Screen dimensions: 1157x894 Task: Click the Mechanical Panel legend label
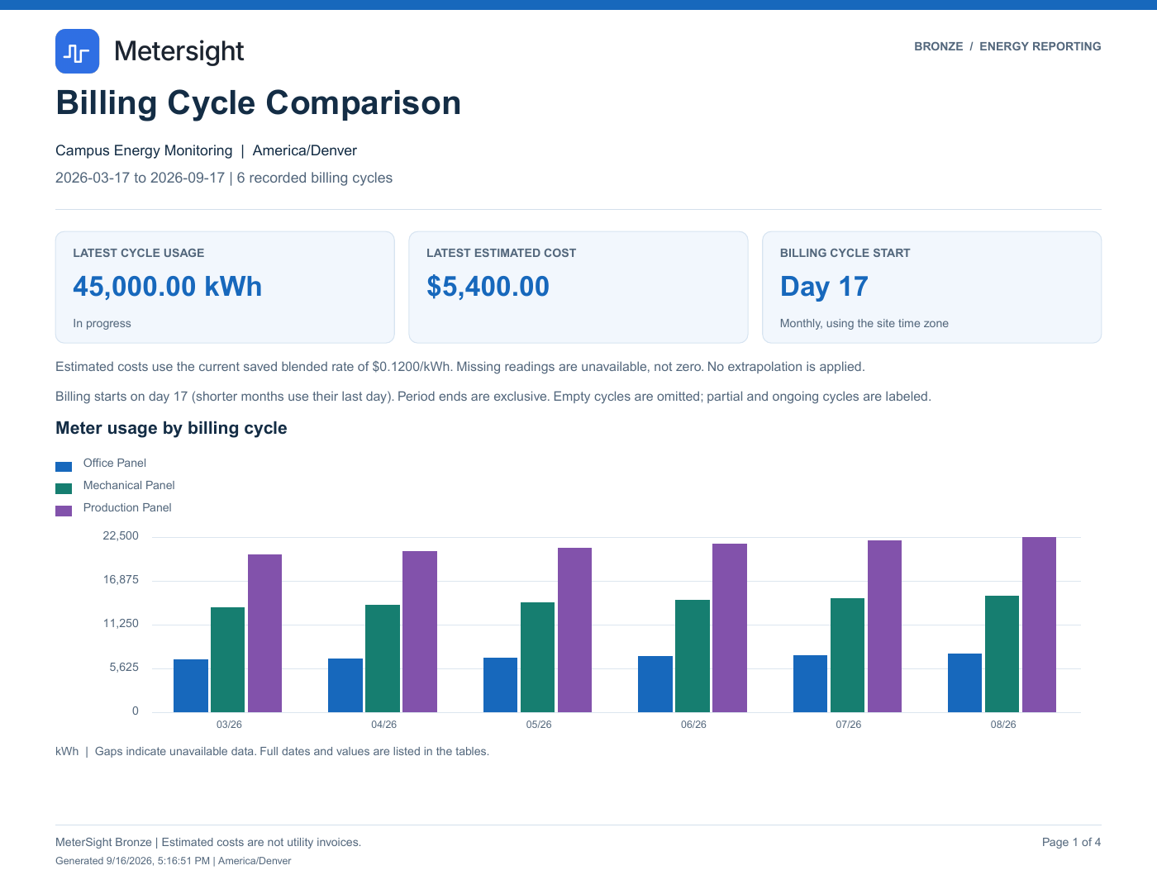(x=129, y=485)
